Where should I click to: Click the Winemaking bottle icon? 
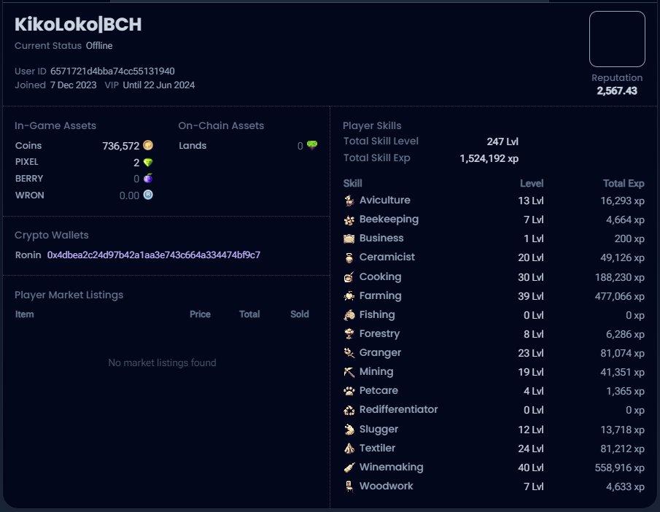click(x=349, y=468)
